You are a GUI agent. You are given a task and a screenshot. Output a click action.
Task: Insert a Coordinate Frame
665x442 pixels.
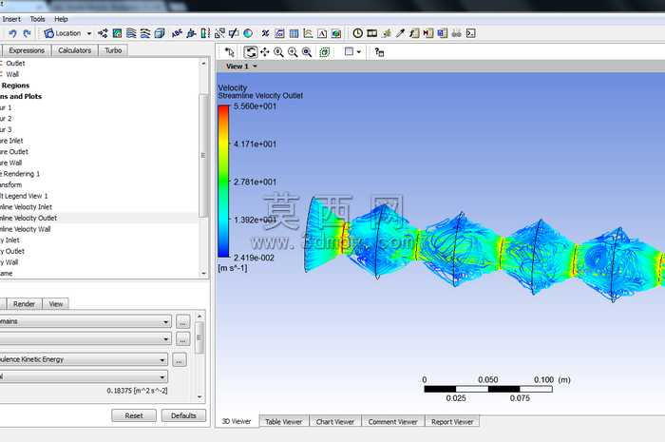(191, 33)
